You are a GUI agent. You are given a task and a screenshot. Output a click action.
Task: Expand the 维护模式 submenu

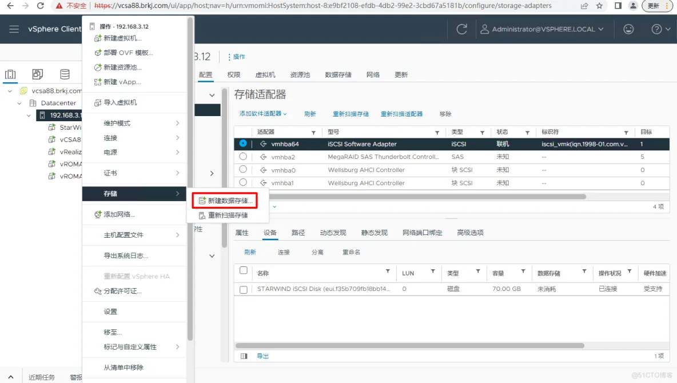tap(134, 123)
